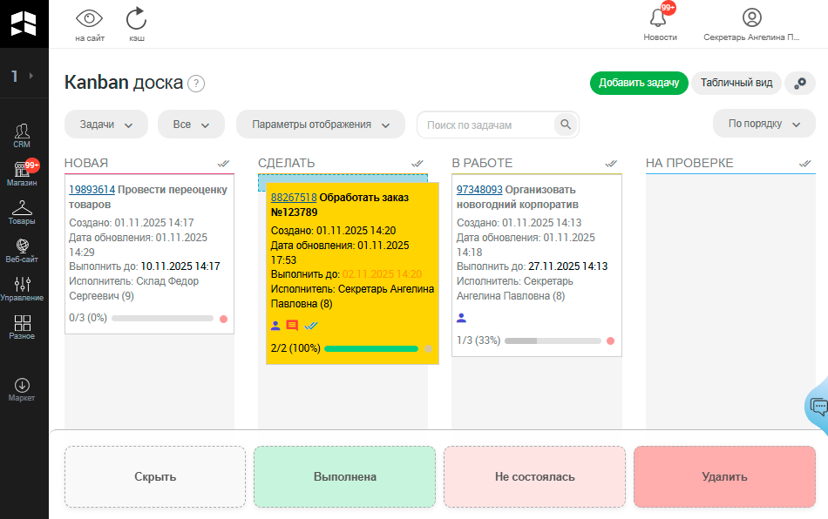Toggle select-all checkmarks in В РАБОТЕ column
Viewport: 828px width, 519px height.
point(611,163)
